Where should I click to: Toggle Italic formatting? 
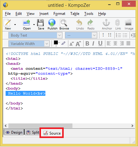pos(93,43)
